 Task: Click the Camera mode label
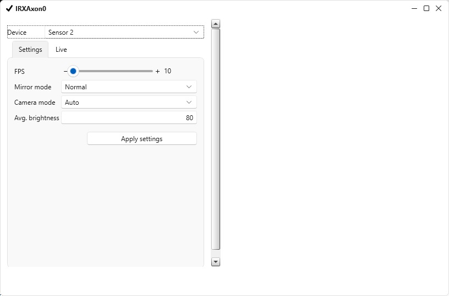35,103
